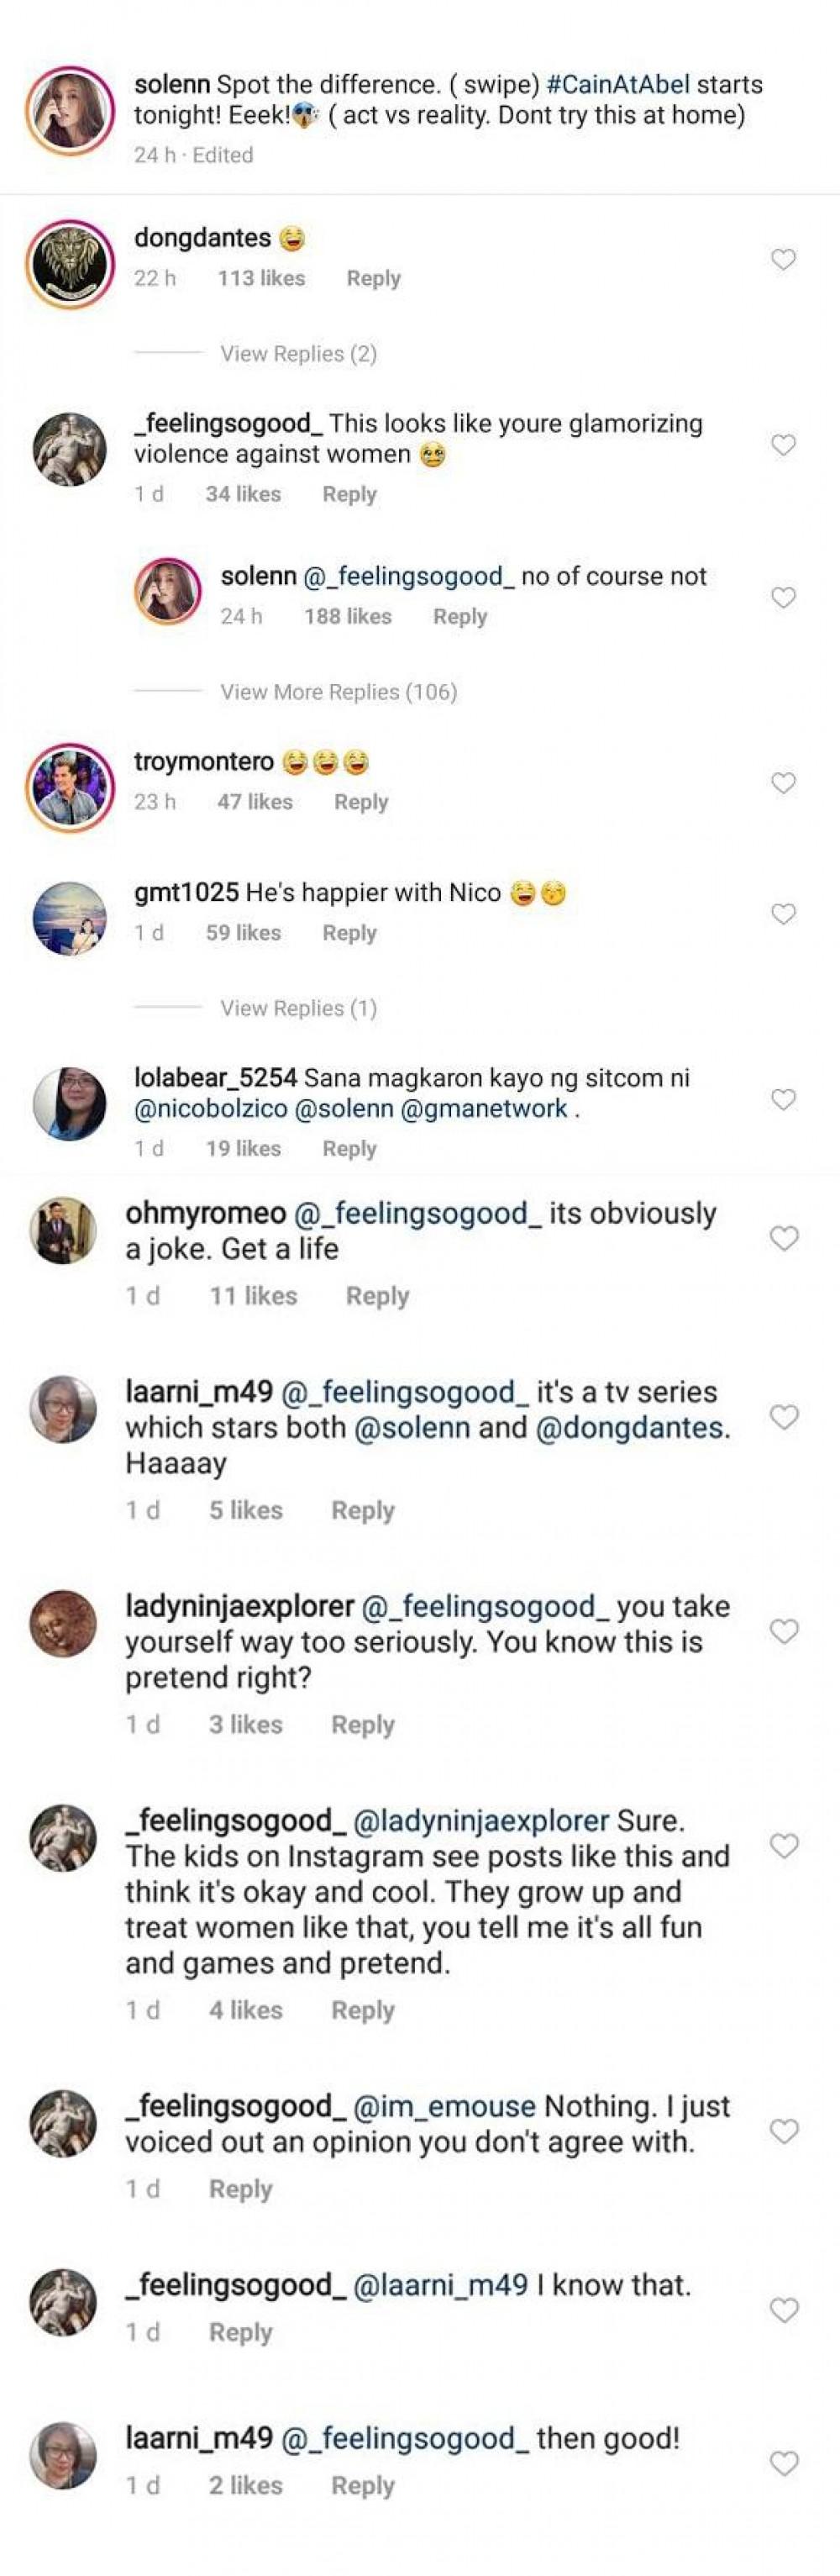The height and width of the screenshot is (2576, 840).
Task: Expand View More Replies (106)
Action: pos(338,692)
